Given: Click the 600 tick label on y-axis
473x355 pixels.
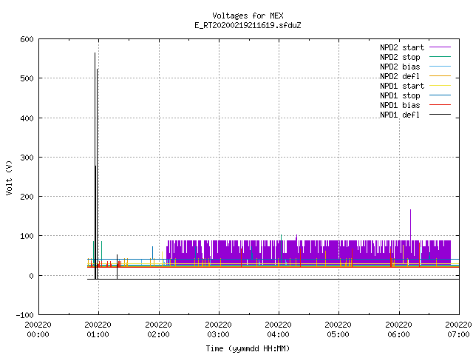Looking at the screenshot, I should 27,39.
